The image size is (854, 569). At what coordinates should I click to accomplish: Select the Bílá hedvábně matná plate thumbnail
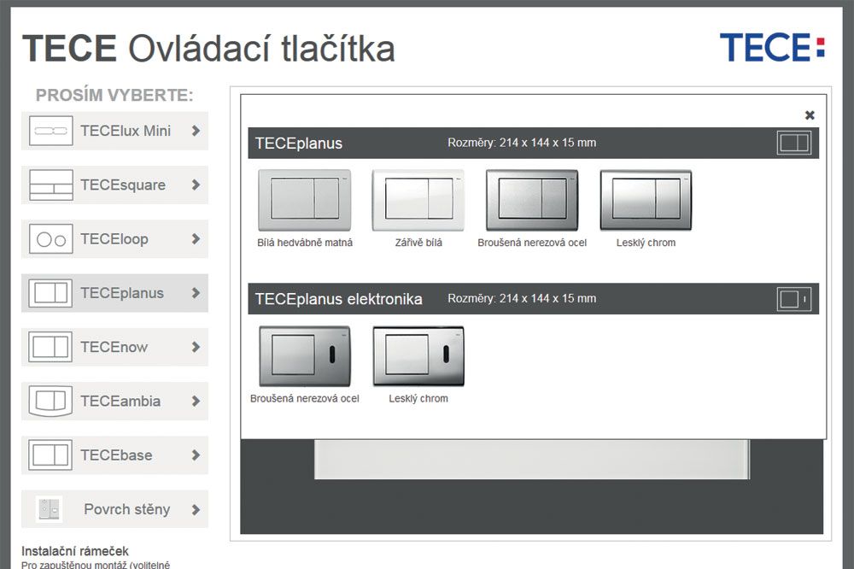(305, 200)
